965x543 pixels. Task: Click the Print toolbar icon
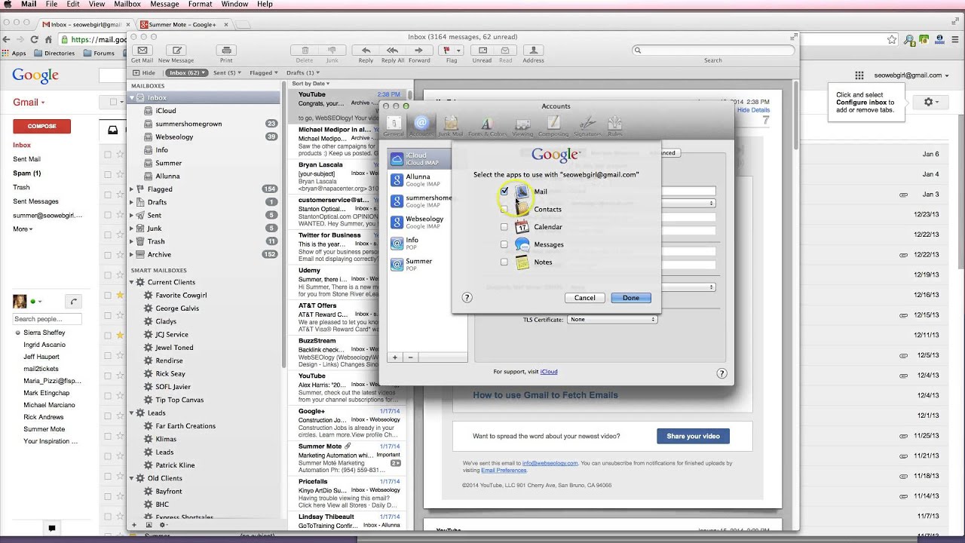click(x=226, y=51)
